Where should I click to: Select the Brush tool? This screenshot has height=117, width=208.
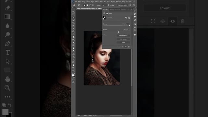coord(73,34)
